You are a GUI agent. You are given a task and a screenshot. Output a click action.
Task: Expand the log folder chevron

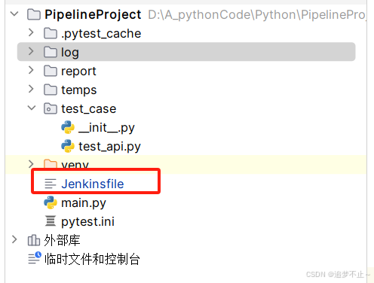click(31, 51)
